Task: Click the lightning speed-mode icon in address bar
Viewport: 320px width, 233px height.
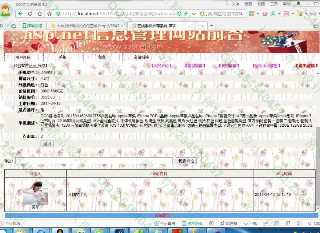Action: pyautogui.click(x=186, y=14)
